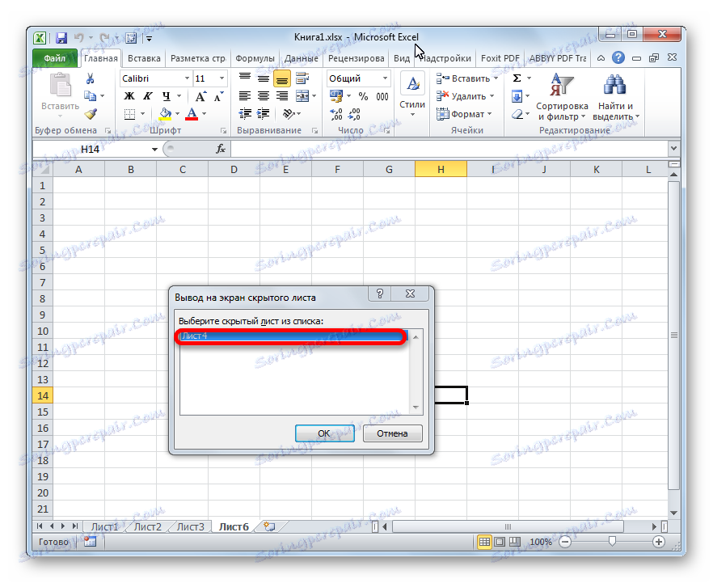Increase indent icon
The image size is (713, 583).
click(264, 114)
